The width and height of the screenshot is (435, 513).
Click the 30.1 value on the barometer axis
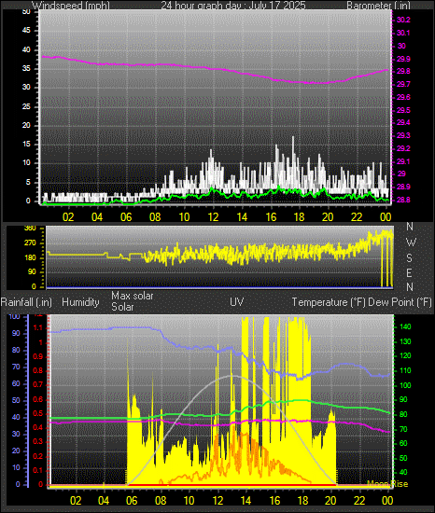coord(403,33)
